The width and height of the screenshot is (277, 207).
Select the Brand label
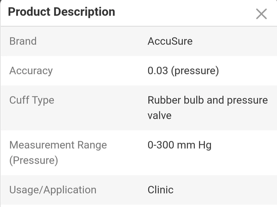(23, 41)
